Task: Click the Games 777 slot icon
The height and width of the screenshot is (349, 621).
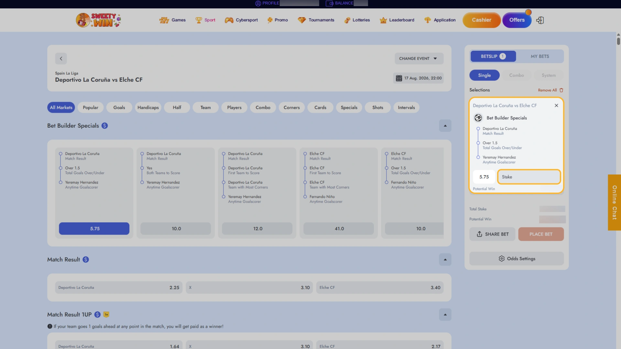Action: click(164, 20)
